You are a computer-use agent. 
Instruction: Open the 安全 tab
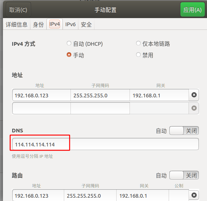86,24
